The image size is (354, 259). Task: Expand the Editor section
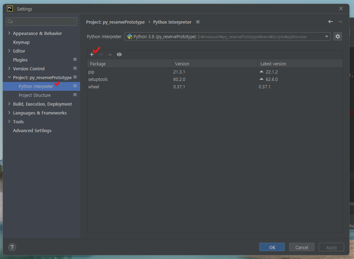(x=9, y=51)
